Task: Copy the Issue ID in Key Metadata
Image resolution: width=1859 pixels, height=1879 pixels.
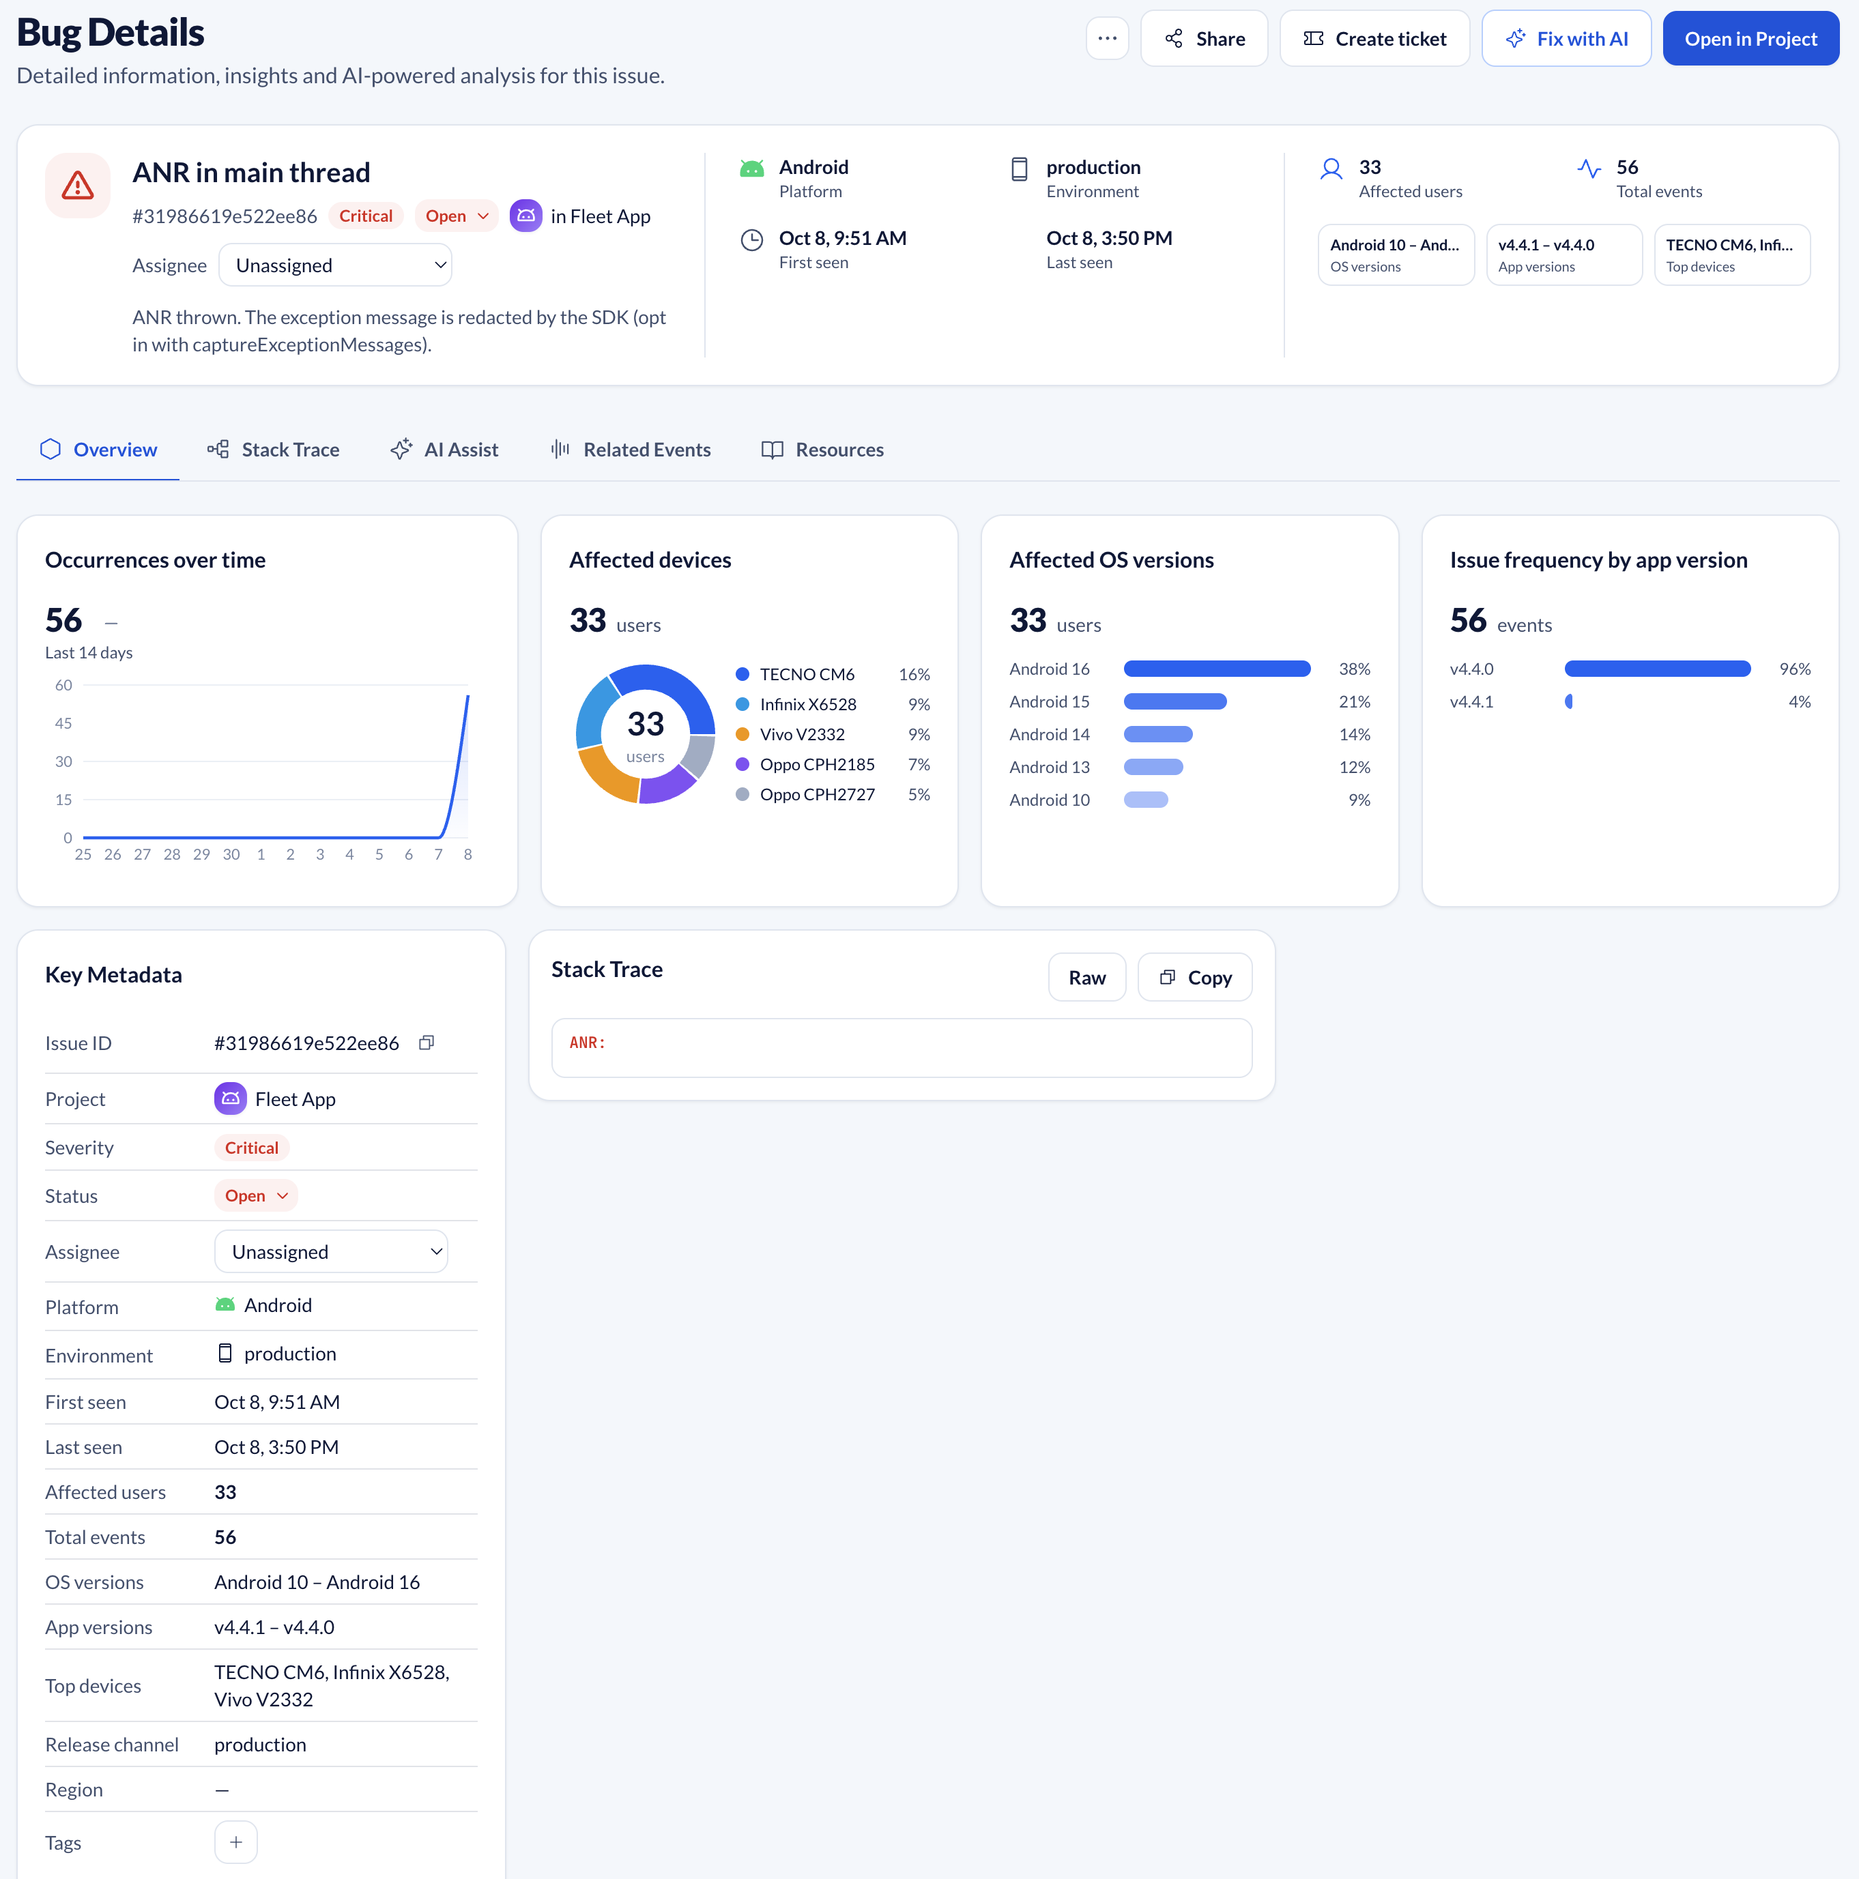Action: tap(426, 1043)
